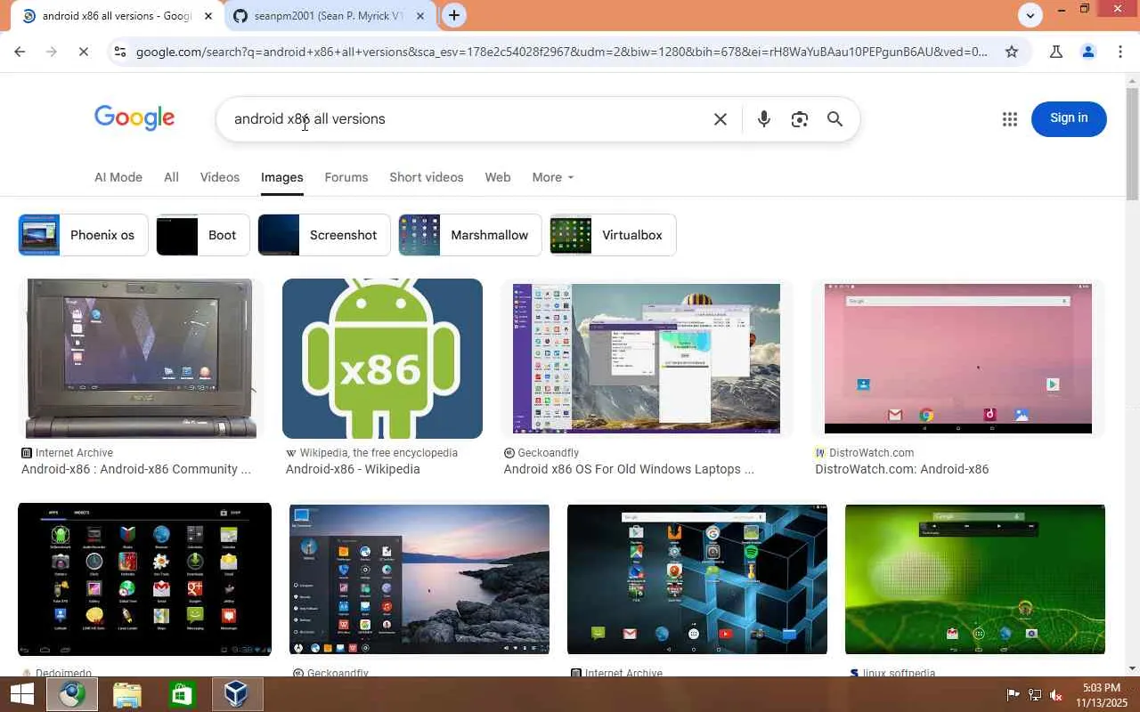The height and width of the screenshot is (712, 1140).
Task: Apply the Screenshot filter chip
Action: (324, 235)
